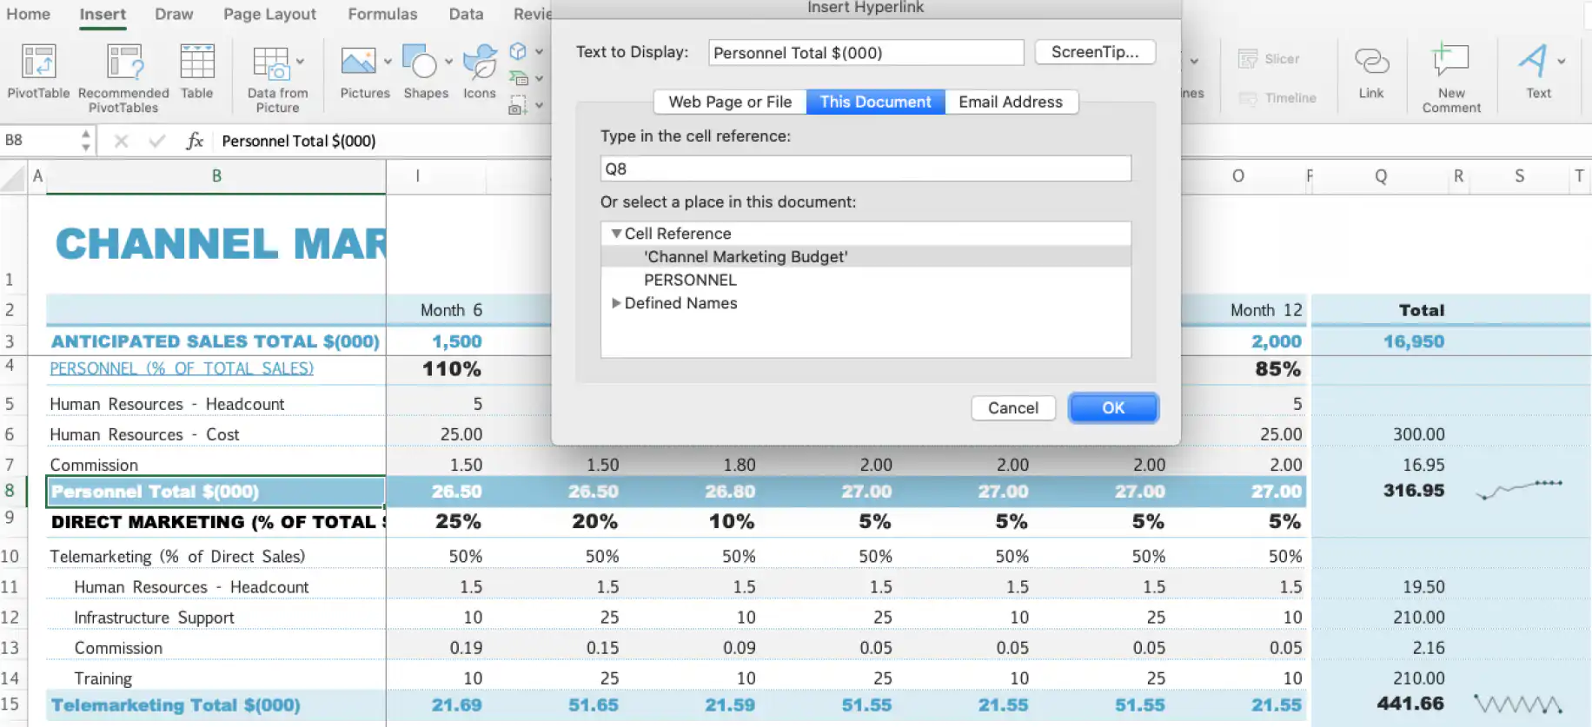Open the Shapes gallery

click(420, 63)
